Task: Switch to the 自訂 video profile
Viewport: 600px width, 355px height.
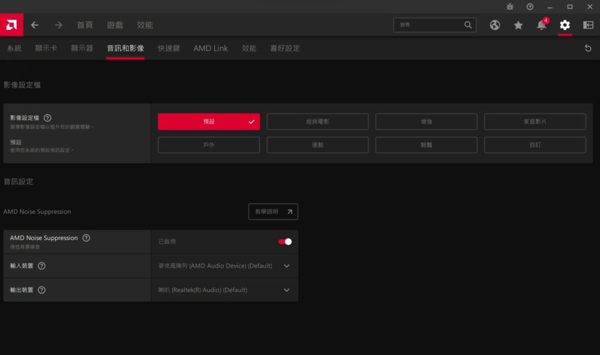Action: (x=535, y=145)
